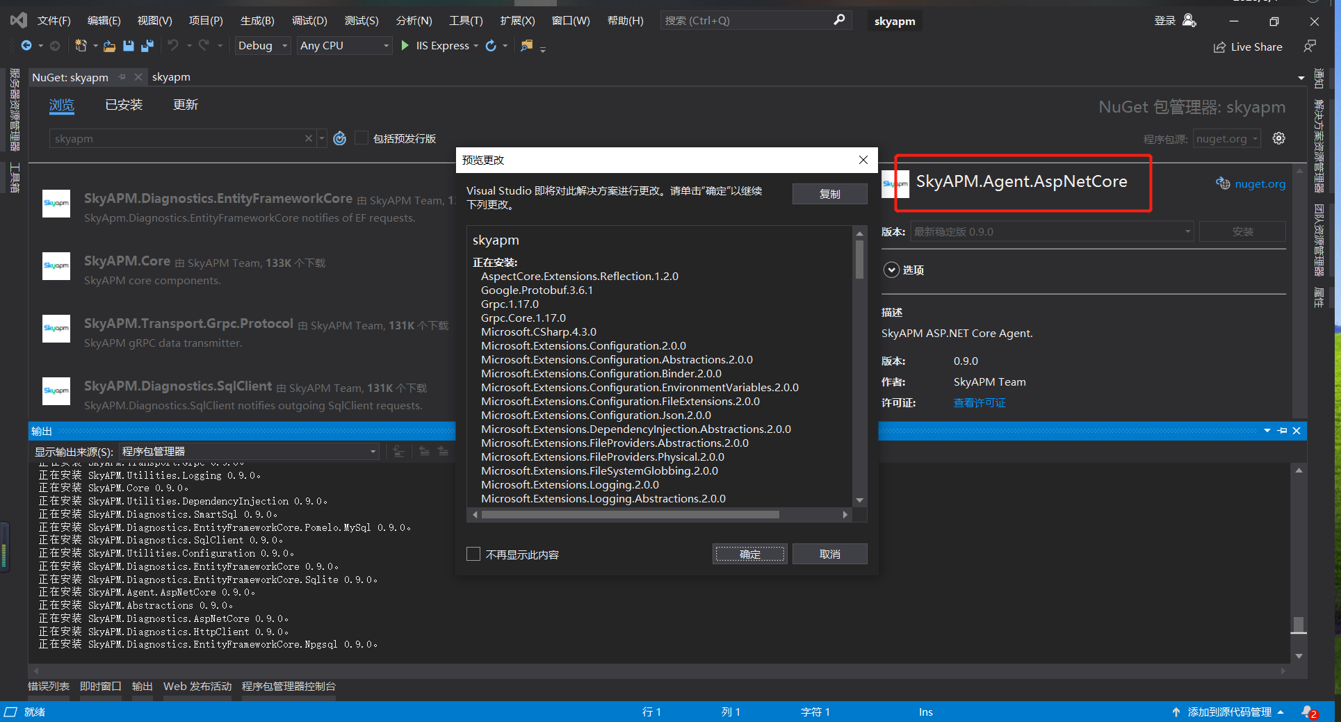Click the navigate backward arrow icon
The image size is (1341, 722).
tap(26, 46)
